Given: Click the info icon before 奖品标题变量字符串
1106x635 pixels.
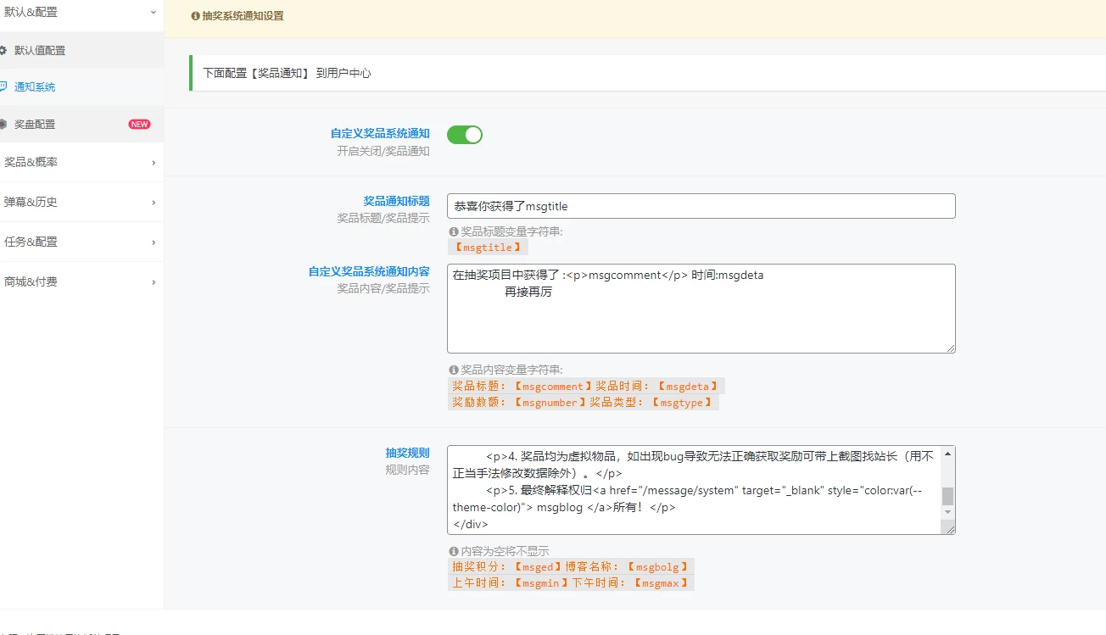Looking at the screenshot, I should click(x=452, y=231).
